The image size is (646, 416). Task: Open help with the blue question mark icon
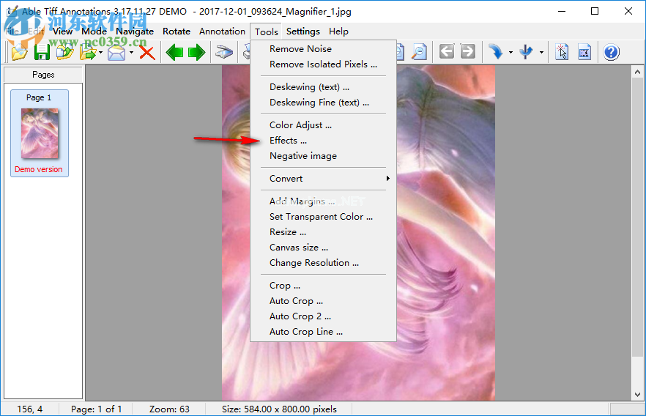pos(611,52)
